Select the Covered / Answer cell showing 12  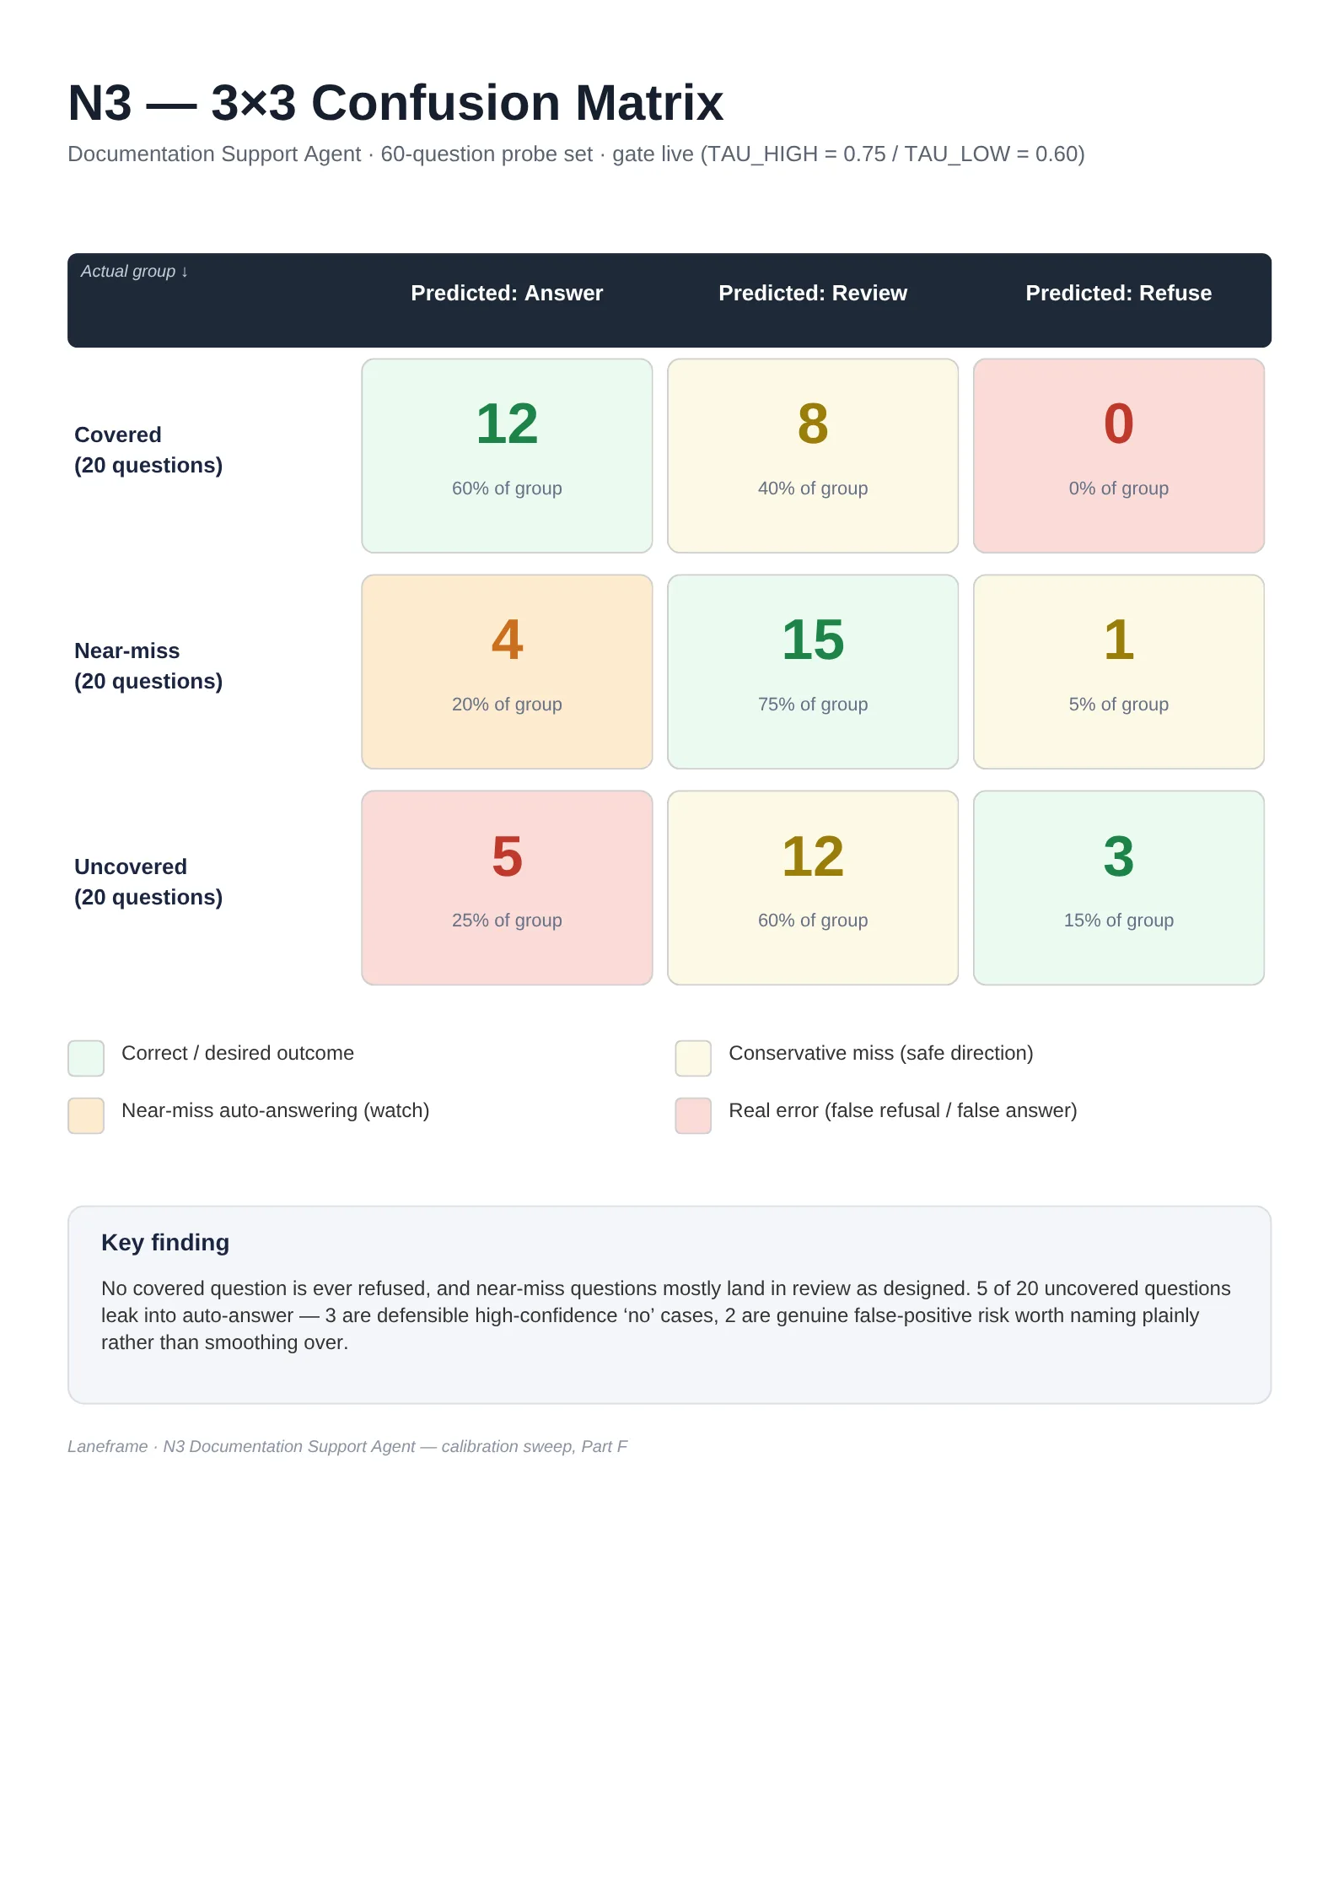pyautogui.click(x=507, y=456)
